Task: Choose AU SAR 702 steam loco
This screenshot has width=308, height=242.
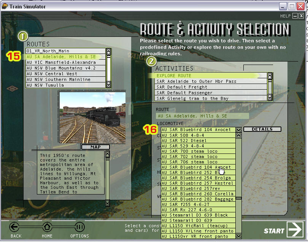Action: pos(198,157)
